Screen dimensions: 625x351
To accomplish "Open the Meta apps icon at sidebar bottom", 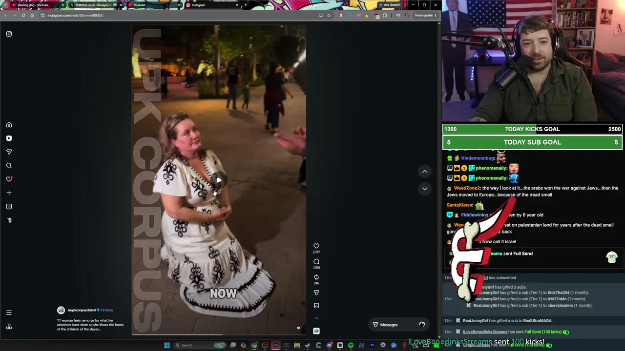I will pos(9,327).
